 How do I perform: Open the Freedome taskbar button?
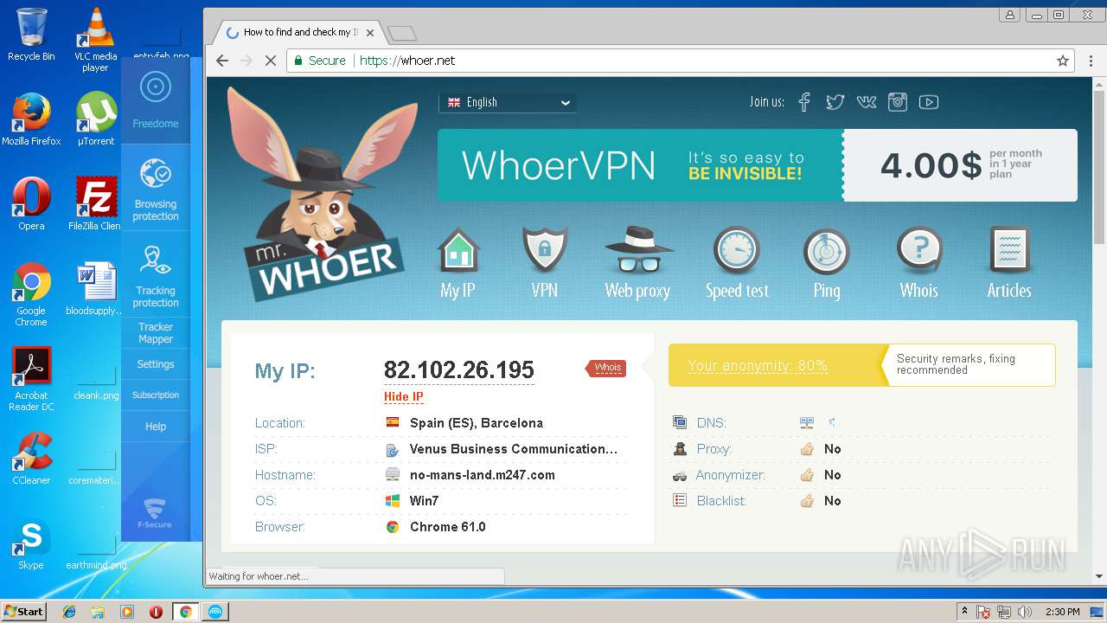tap(215, 612)
